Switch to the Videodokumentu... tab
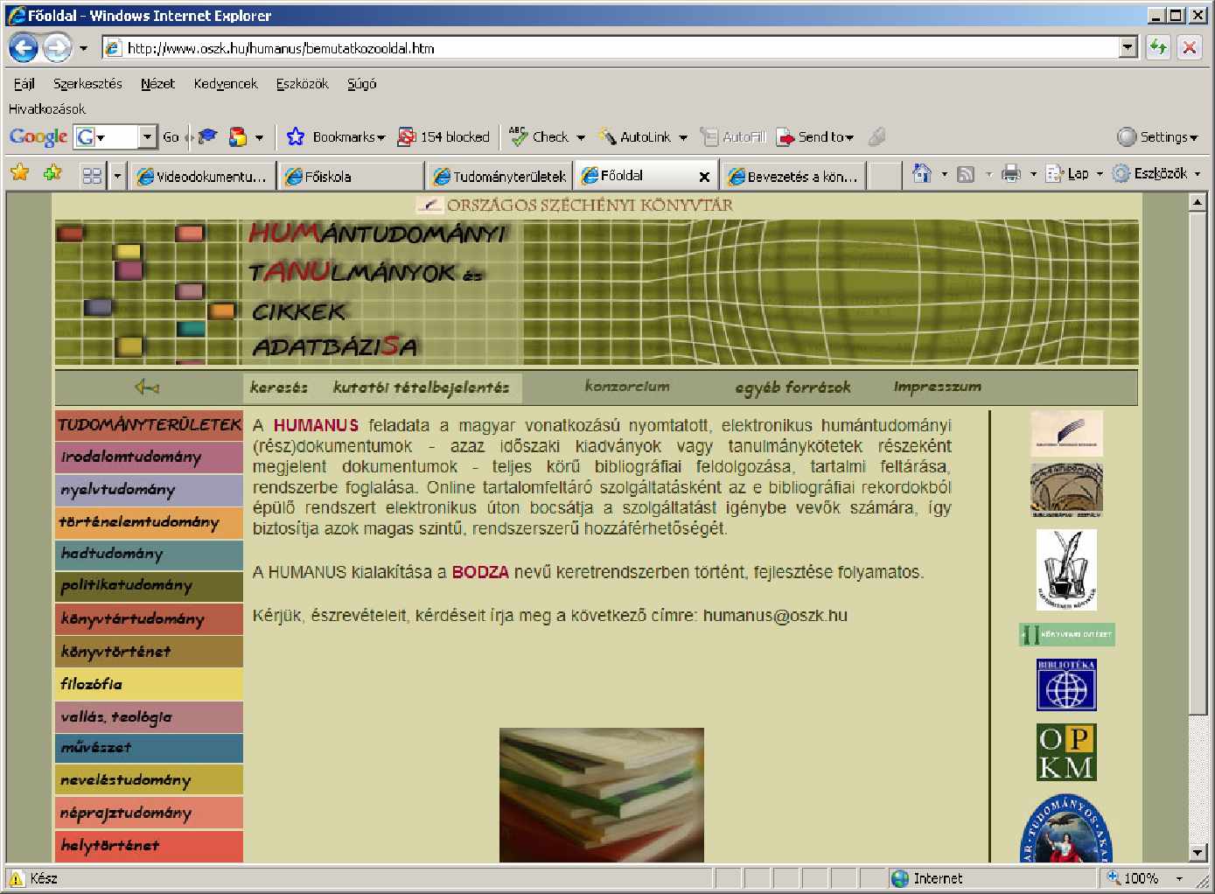This screenshot has height=894, width=1215. coord(203,176)
